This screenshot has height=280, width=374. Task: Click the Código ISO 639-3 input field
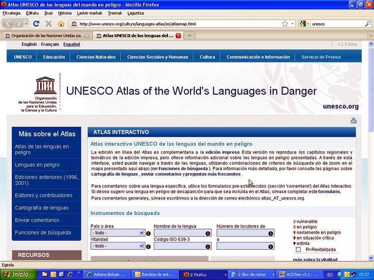(x=183, y=246)
